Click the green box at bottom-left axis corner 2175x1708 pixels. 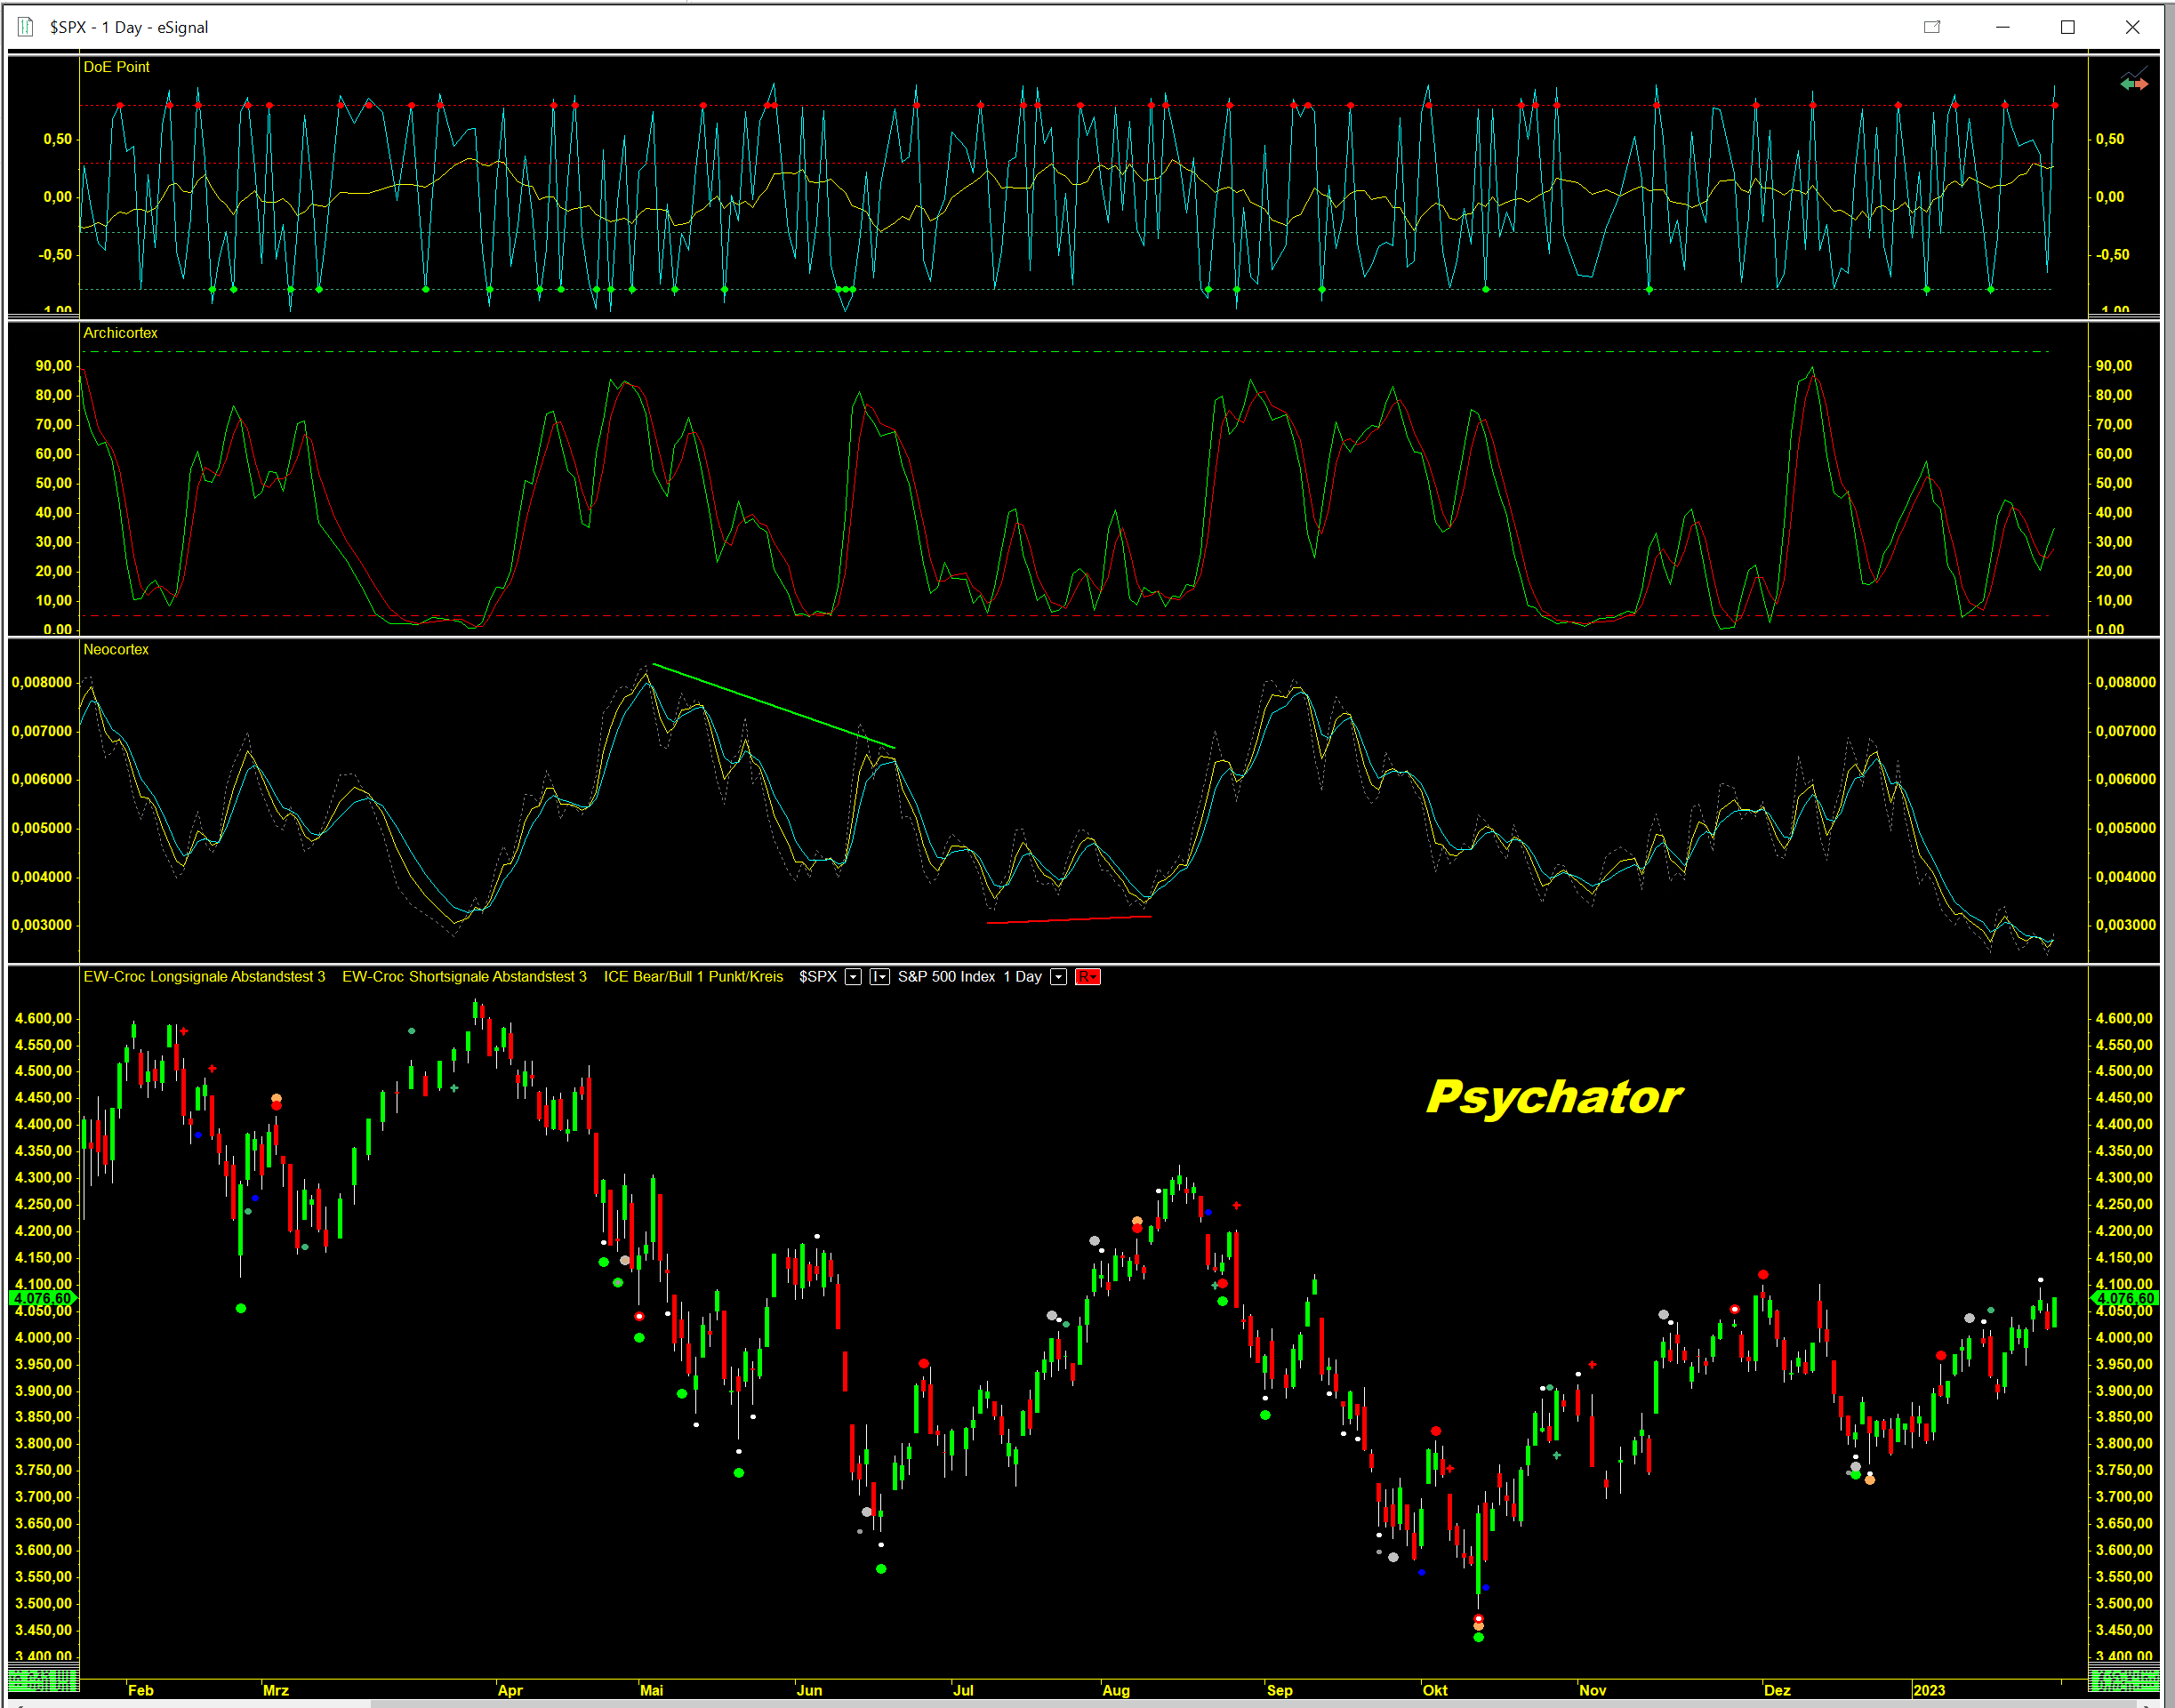pyautogui.click(x=43, y=1679)
